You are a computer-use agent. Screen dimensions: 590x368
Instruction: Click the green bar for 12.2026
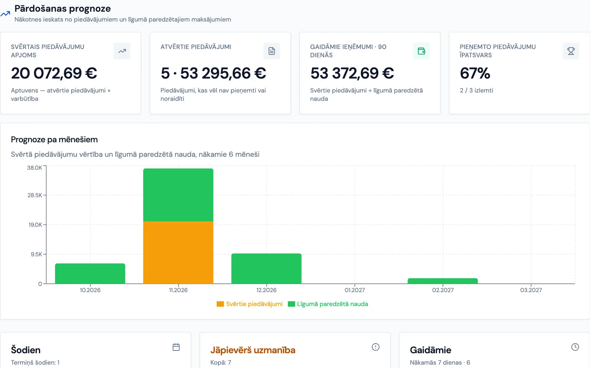(266, 269)
